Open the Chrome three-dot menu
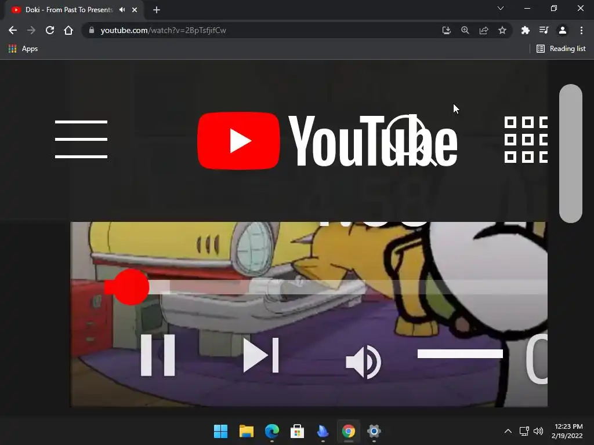The image size is (594, 445). (581, 30)
